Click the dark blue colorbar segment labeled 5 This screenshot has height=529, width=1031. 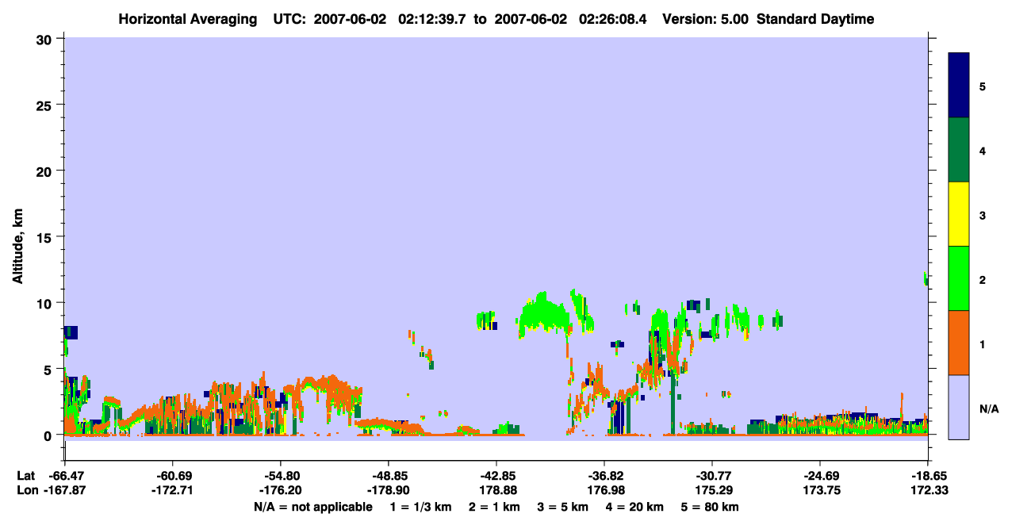pyautogui.click(x=959, y=86)
